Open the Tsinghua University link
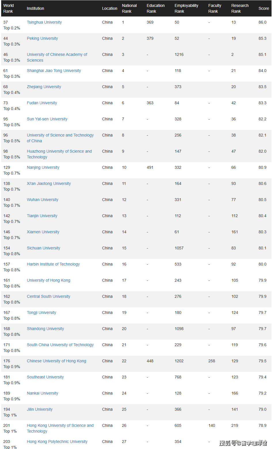The image size is (273, 449). coord(44,22)
